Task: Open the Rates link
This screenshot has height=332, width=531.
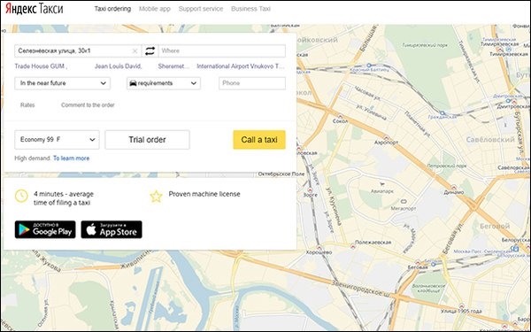Action: (x=27, y=105)
